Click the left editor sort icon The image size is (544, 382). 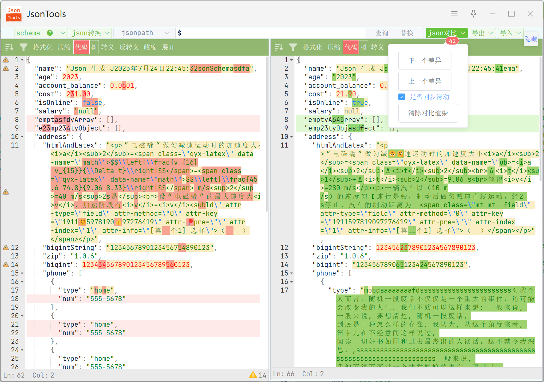(x=9, y=47)
